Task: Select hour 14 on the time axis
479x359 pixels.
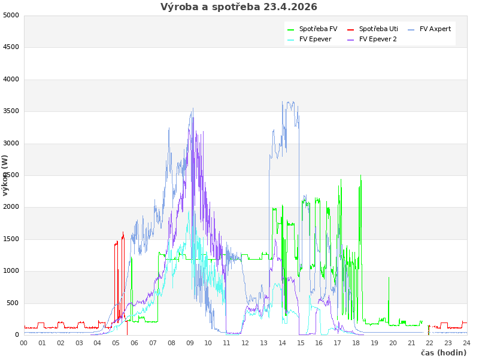Action: point(282,343)
